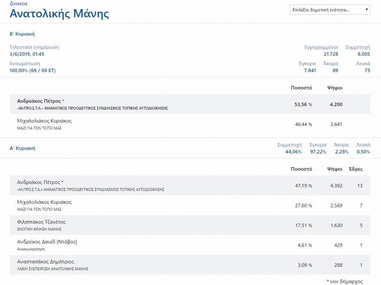Click the 100,00% (69 / 69 ET) Ενσωμάτωση value
This screenshot has width=381, height=285.
tap(32, 70)
